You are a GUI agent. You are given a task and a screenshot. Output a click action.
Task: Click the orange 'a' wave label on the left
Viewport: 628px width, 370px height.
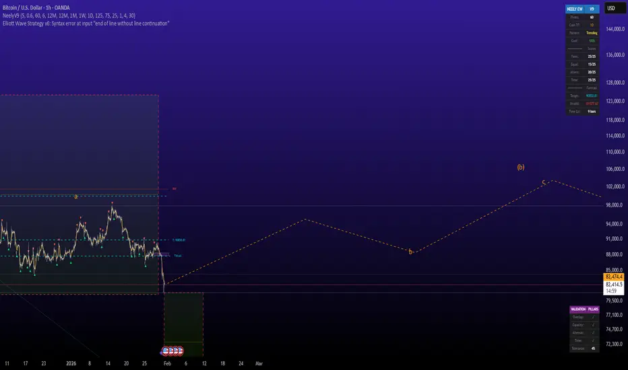pos(76,196)
